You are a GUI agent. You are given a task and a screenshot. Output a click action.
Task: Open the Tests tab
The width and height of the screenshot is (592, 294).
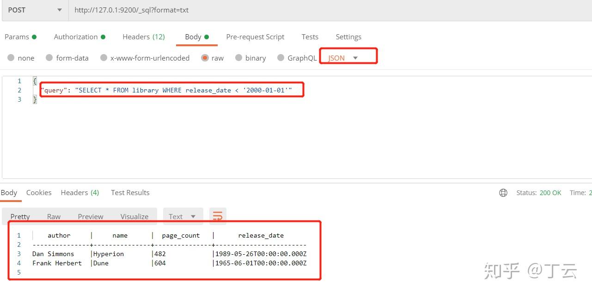tap(310, 37)
